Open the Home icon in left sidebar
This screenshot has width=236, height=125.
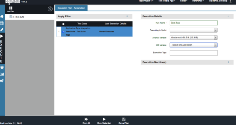click(2, 17)
